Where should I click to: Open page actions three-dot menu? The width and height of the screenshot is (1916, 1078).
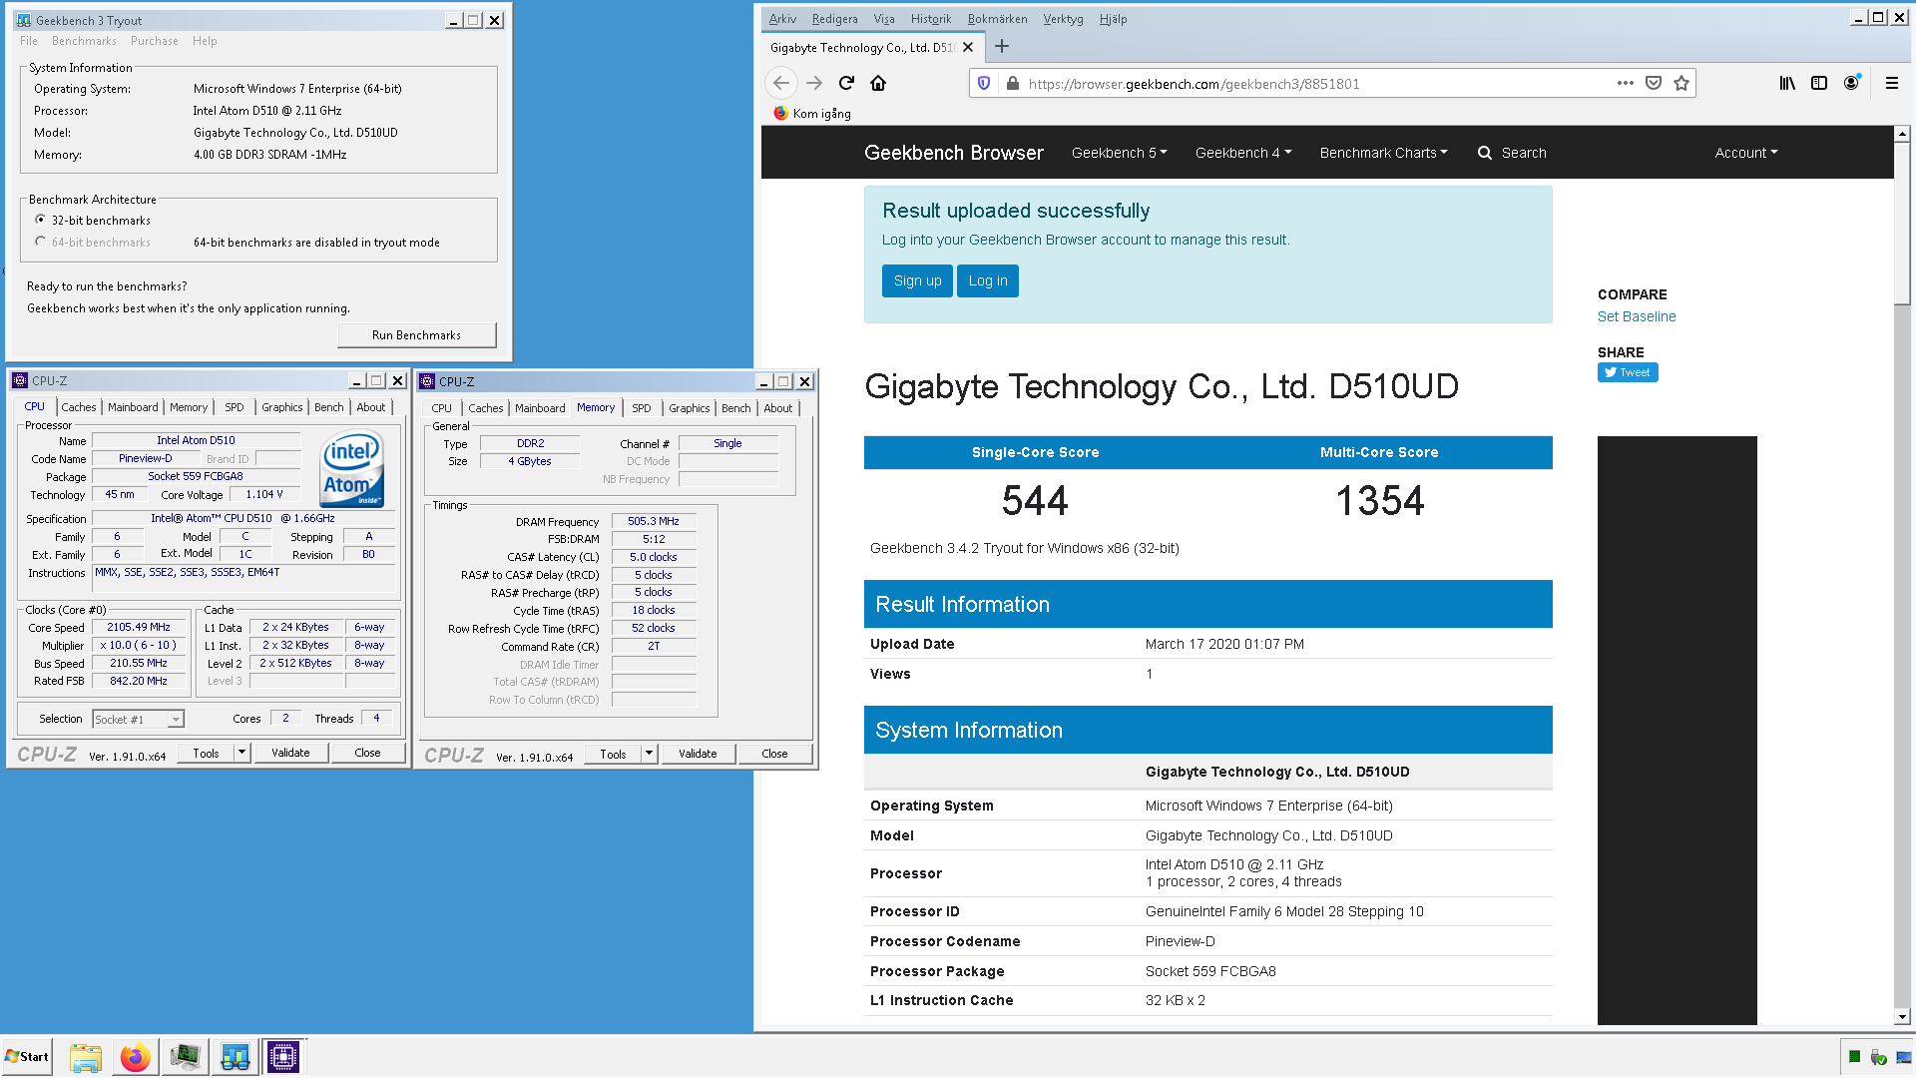click(1625, 84)
